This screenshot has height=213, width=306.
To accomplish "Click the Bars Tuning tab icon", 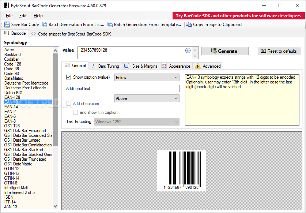I will coord(93,66).
